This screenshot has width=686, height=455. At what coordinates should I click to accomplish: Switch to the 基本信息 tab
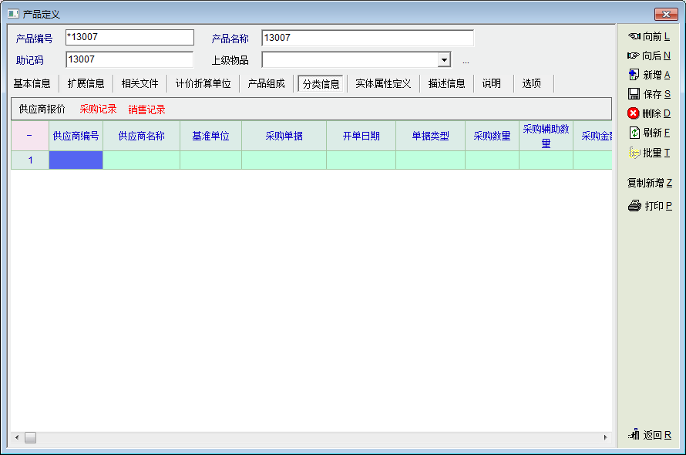[32, 83]
